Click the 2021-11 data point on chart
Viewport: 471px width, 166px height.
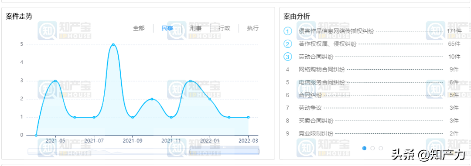pos(171,117)
